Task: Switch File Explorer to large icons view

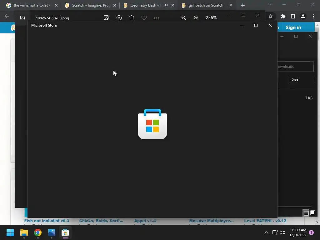Action: (312, 213)
